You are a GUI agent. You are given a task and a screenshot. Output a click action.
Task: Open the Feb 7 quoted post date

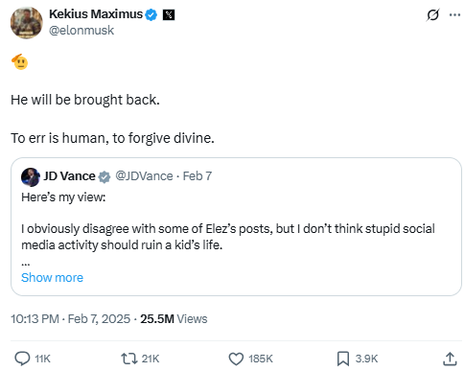(x=198, y=176)
